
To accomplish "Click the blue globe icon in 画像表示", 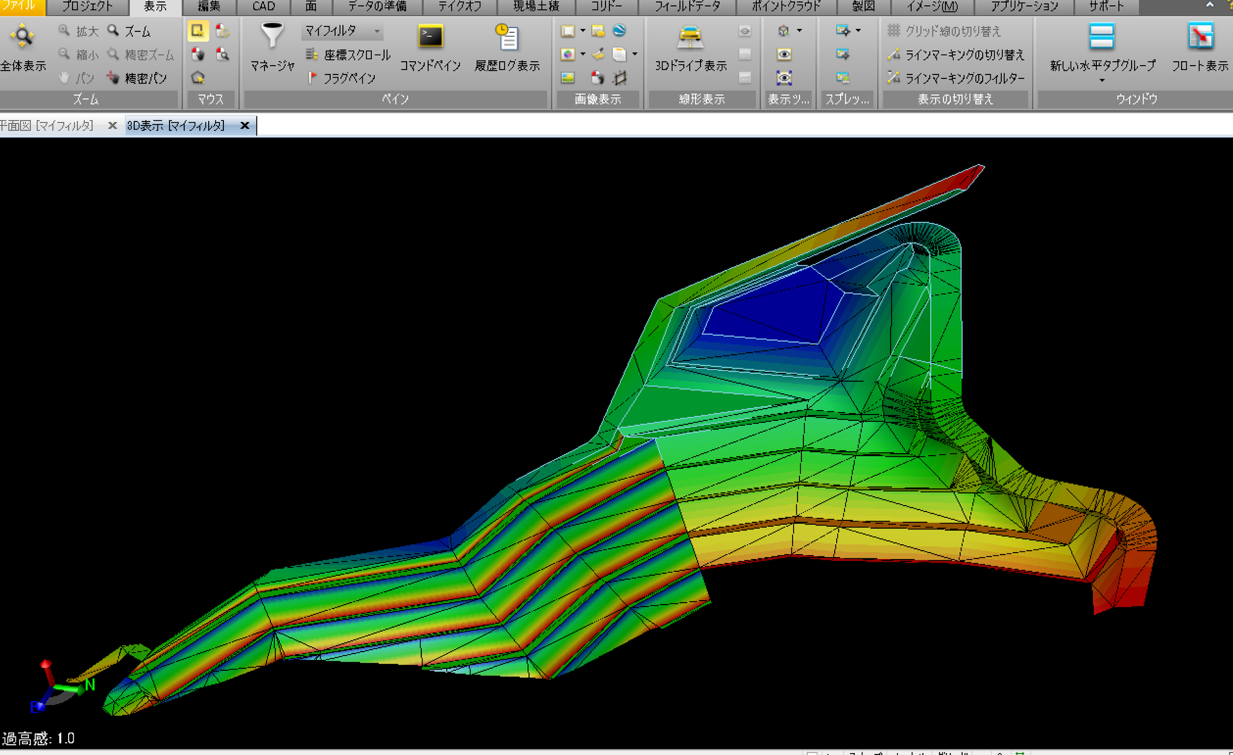I will [619, 31].
